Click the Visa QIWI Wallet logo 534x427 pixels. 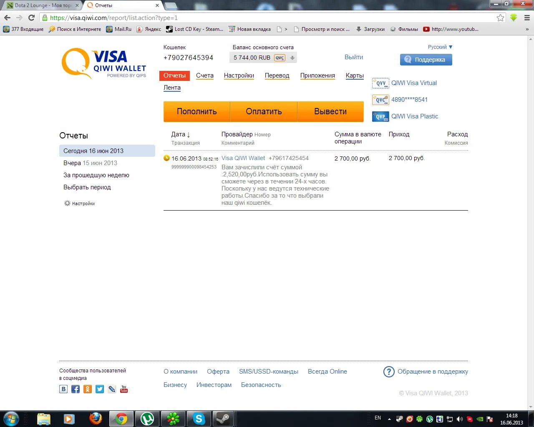point(104,63)
